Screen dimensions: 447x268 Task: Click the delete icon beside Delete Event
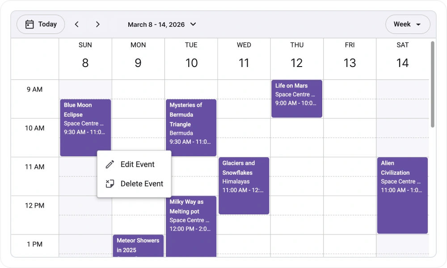[x=110, y=184]
